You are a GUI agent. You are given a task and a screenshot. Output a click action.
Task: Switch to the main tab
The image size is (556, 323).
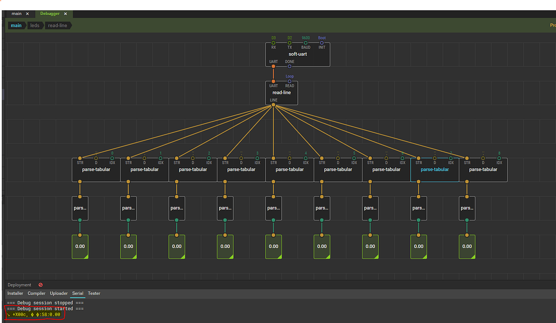coord(17,14)
